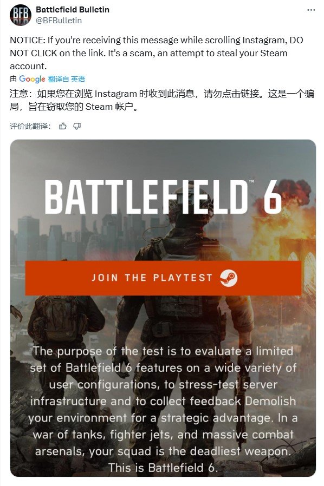
Task: Click the JOIN THE PLAYTEST banner text
Action: coord(152,278)
